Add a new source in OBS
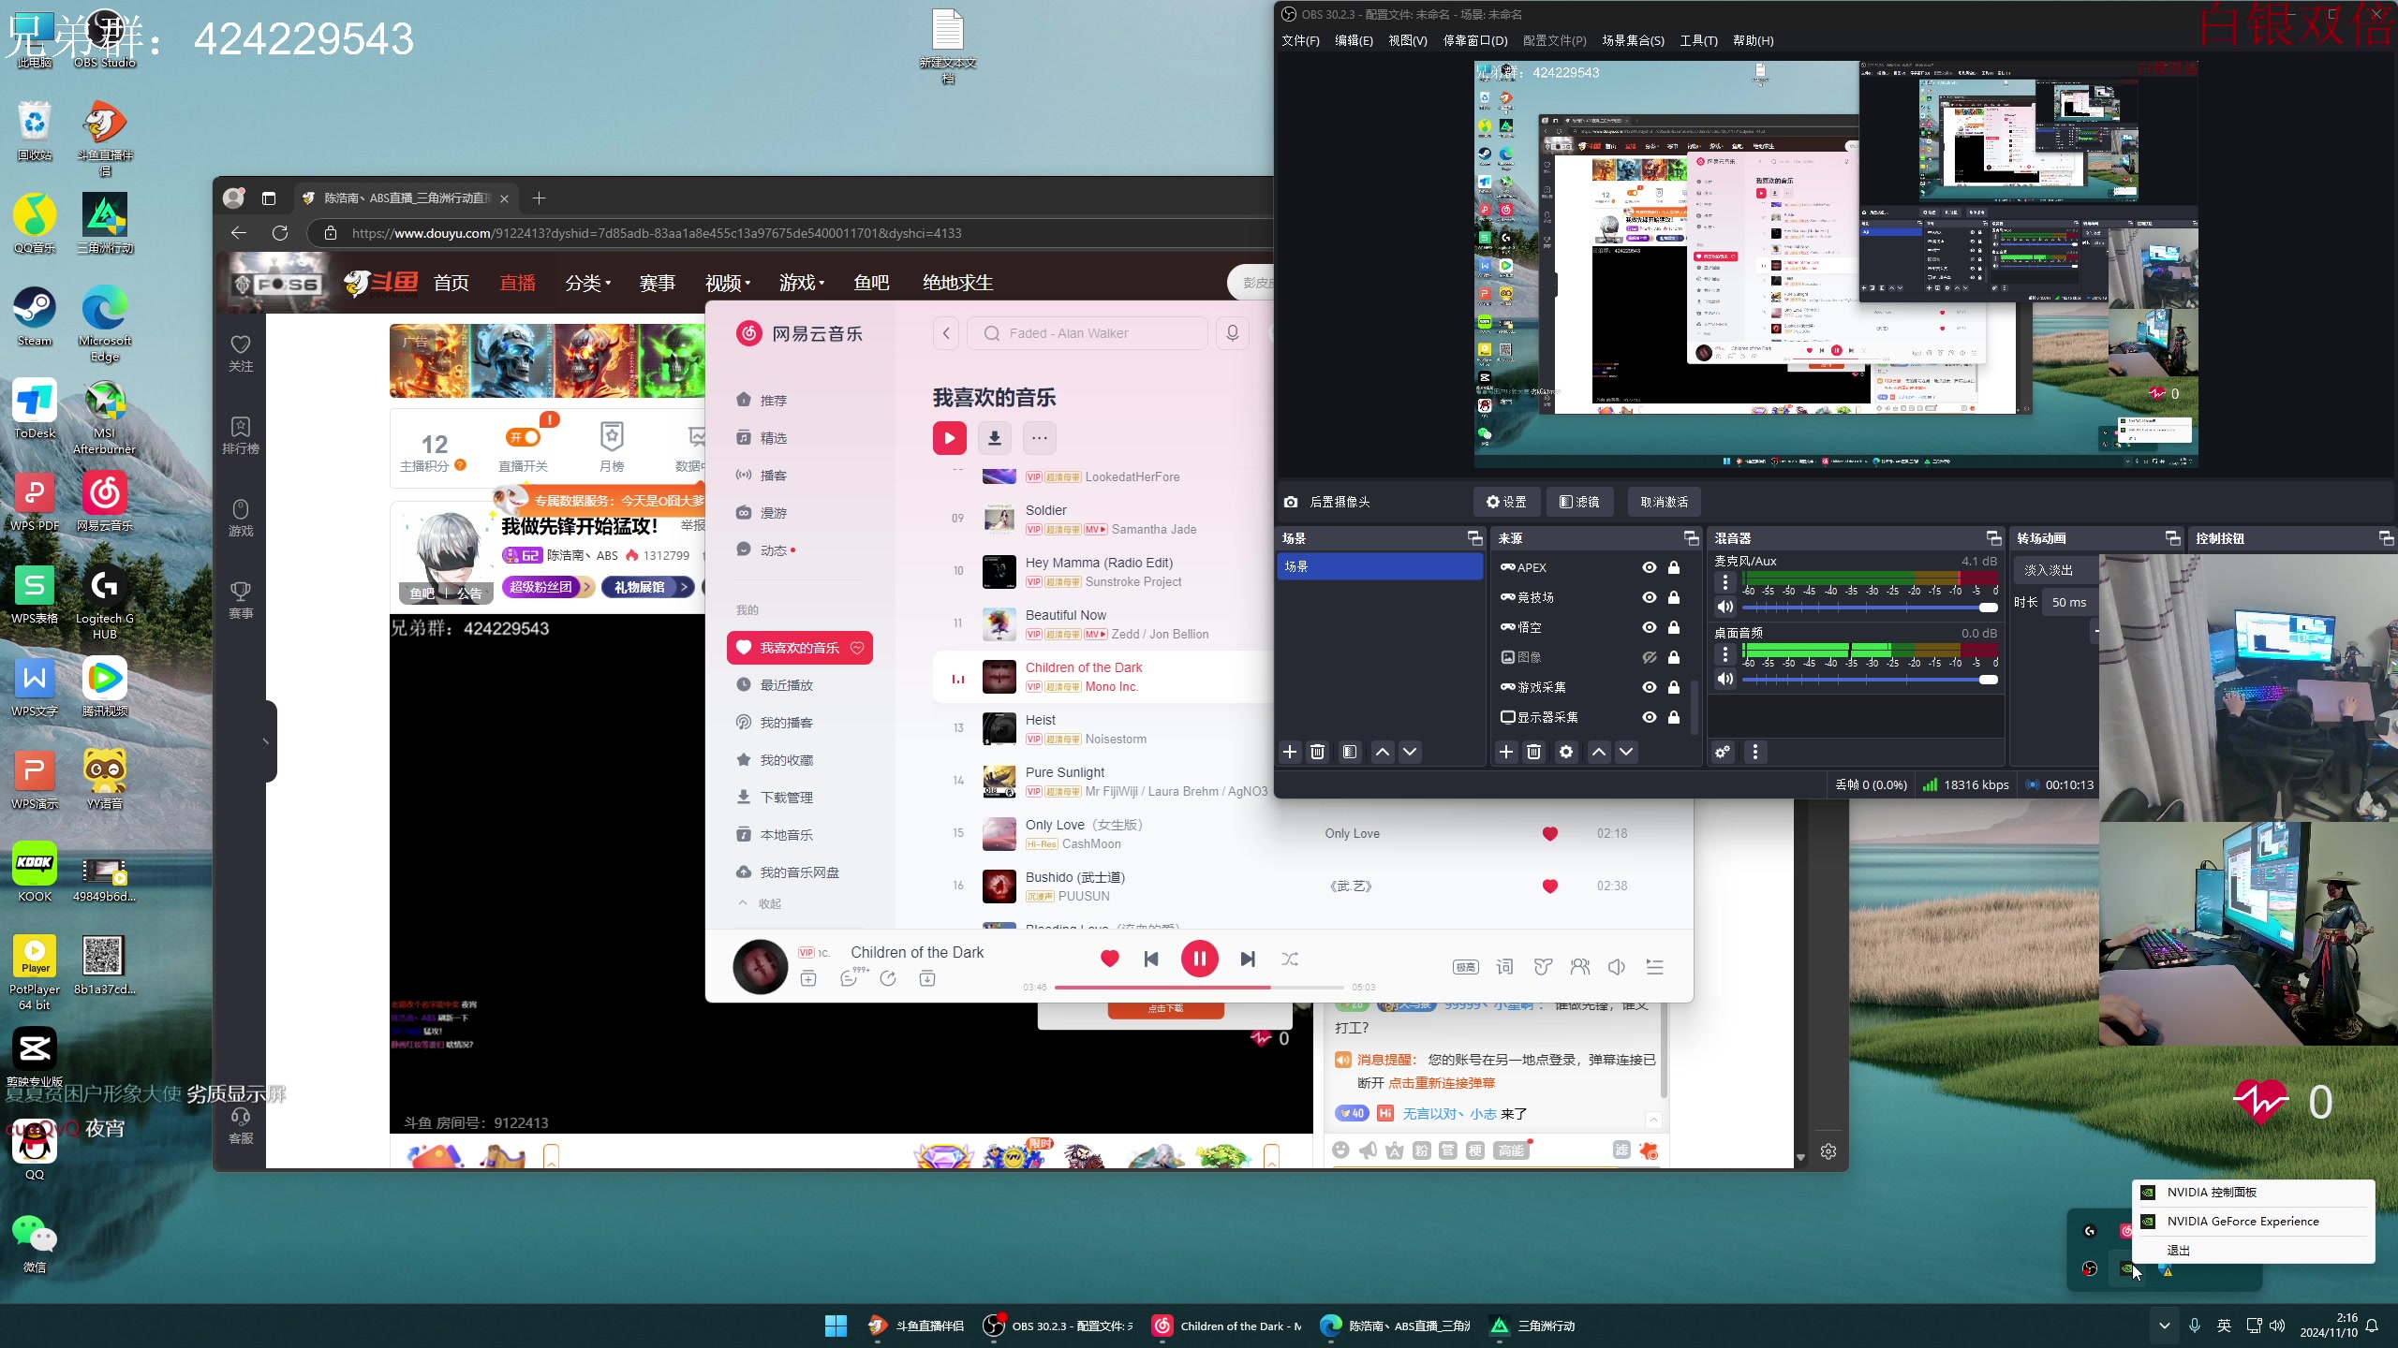Screen dimensions: 2398x1348 tap(1505, 752)
